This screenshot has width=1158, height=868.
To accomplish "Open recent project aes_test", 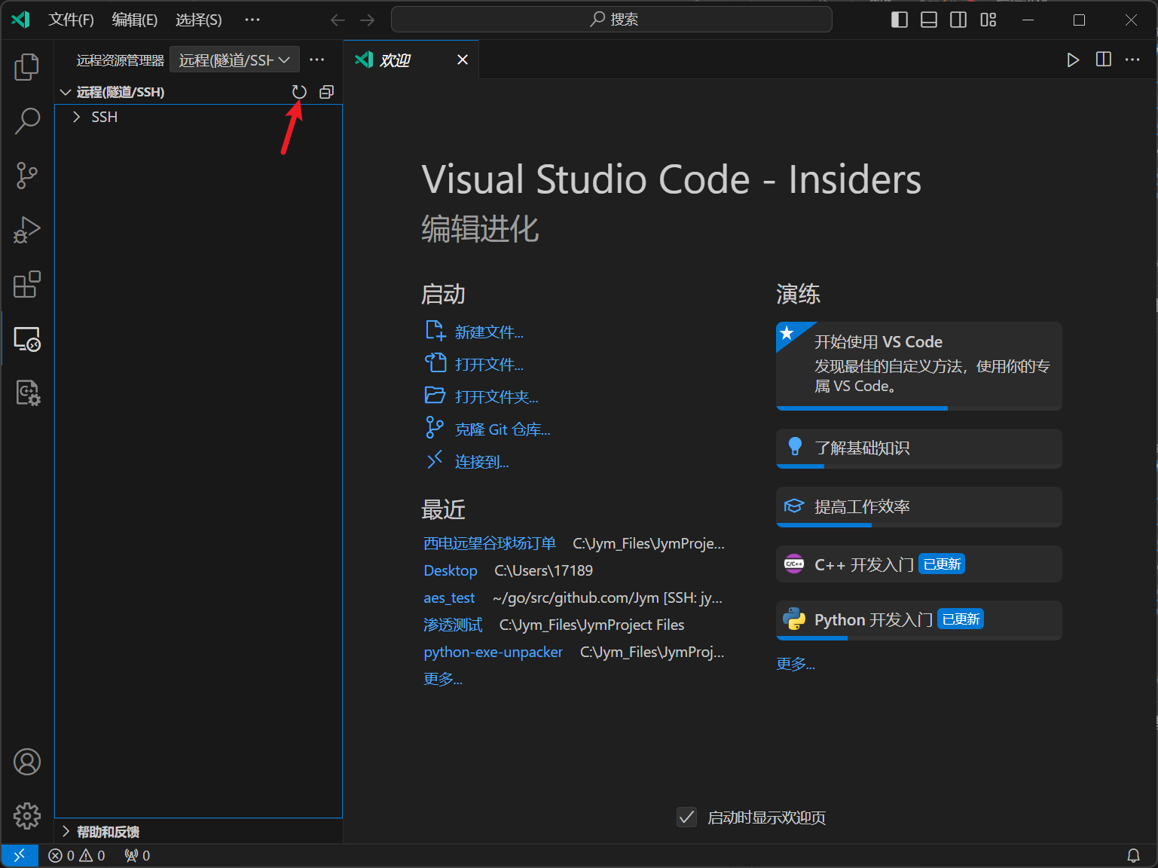I will (449, 598).
